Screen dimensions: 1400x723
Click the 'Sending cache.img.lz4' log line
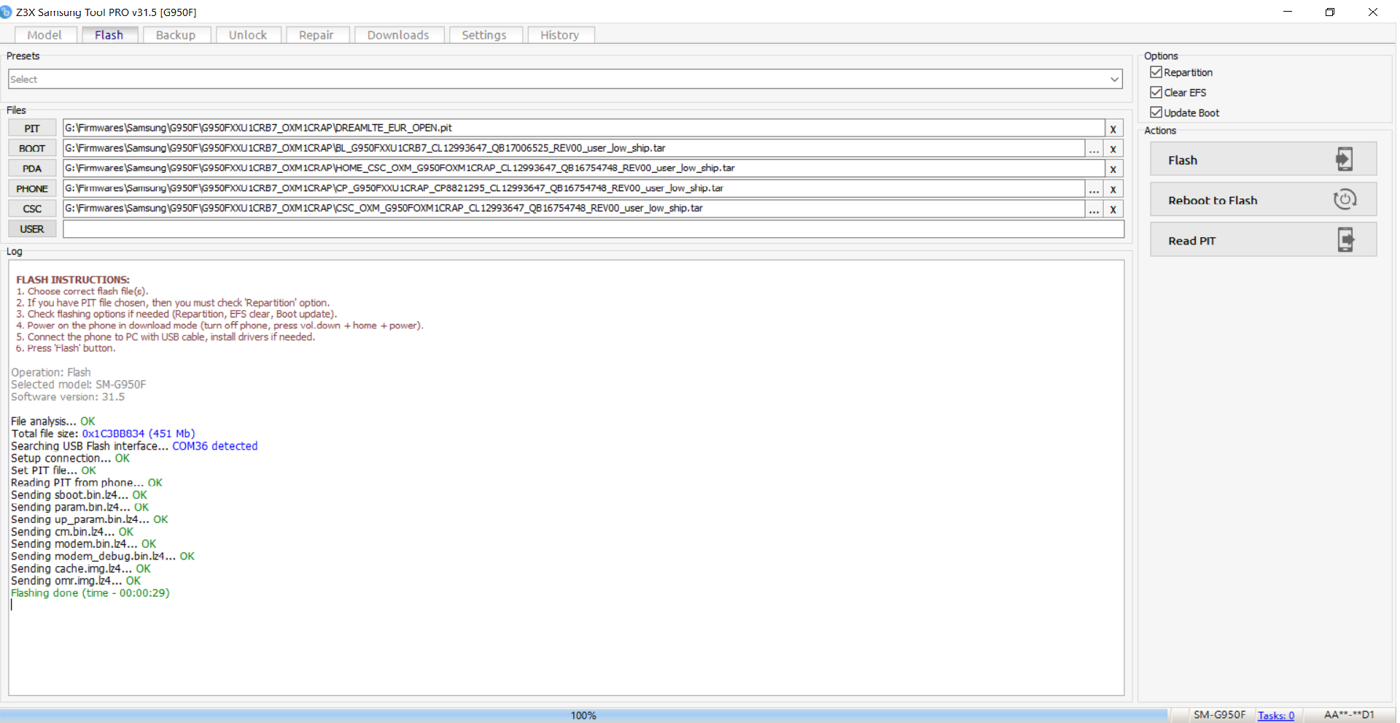tap(81, 568)
